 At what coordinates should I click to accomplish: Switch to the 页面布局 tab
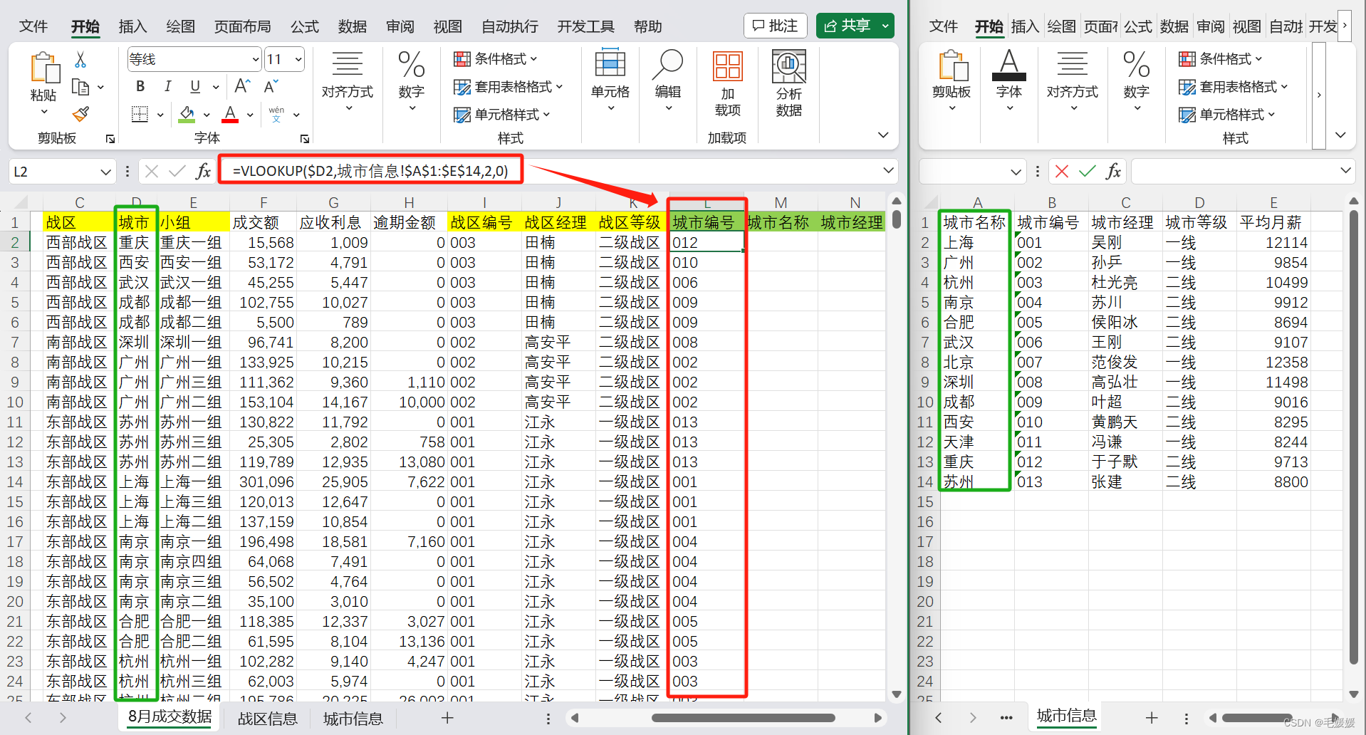tap(243, 26)
